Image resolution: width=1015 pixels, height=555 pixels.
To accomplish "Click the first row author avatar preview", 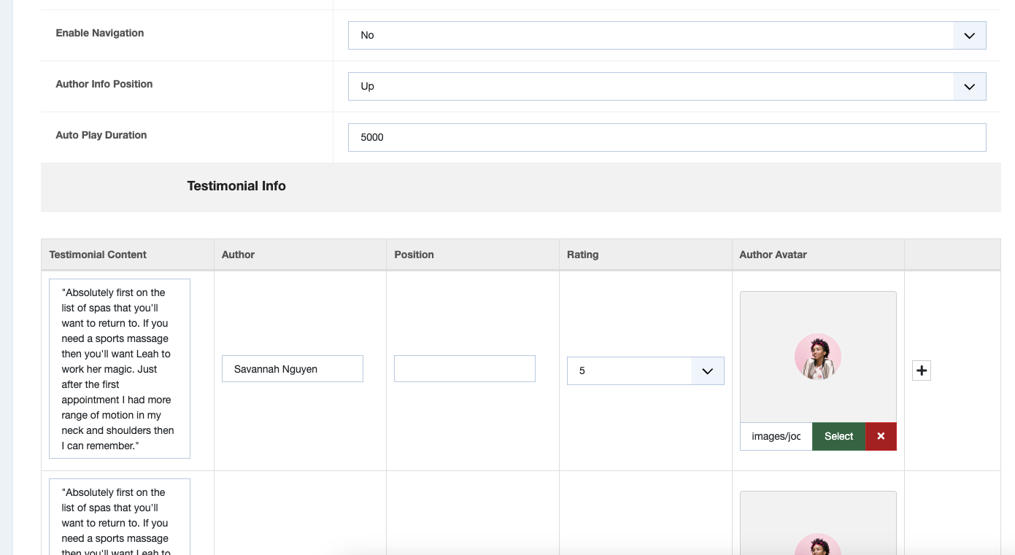I will (818, 357).
